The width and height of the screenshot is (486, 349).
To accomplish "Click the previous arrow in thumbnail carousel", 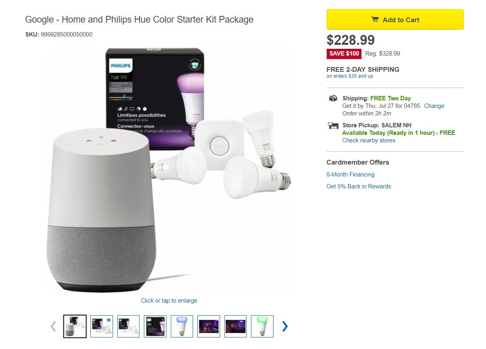I will [53, 326].
